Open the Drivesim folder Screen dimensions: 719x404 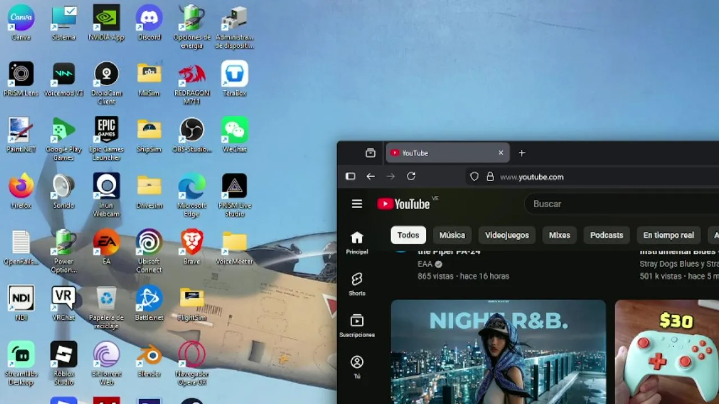coord(149,191)
